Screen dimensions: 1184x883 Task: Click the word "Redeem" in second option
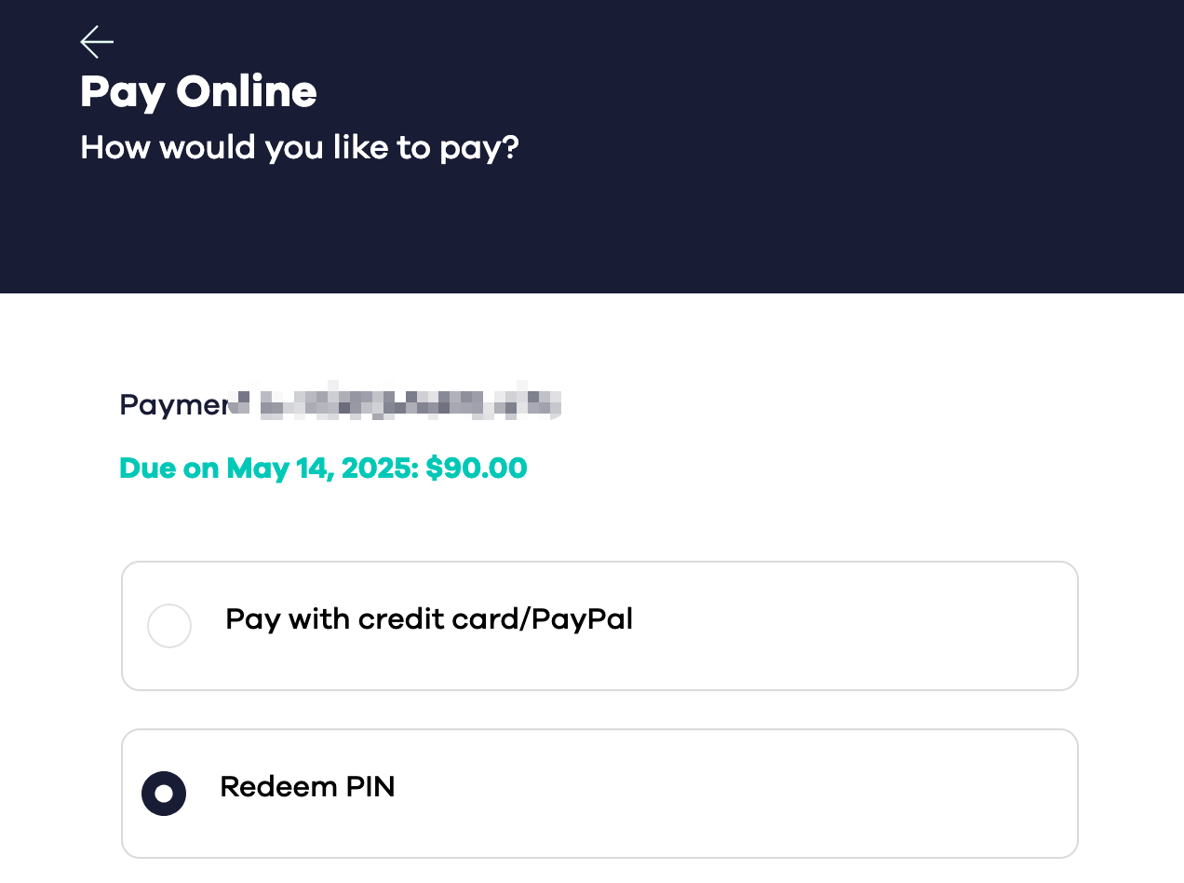(x=277, y=787)
